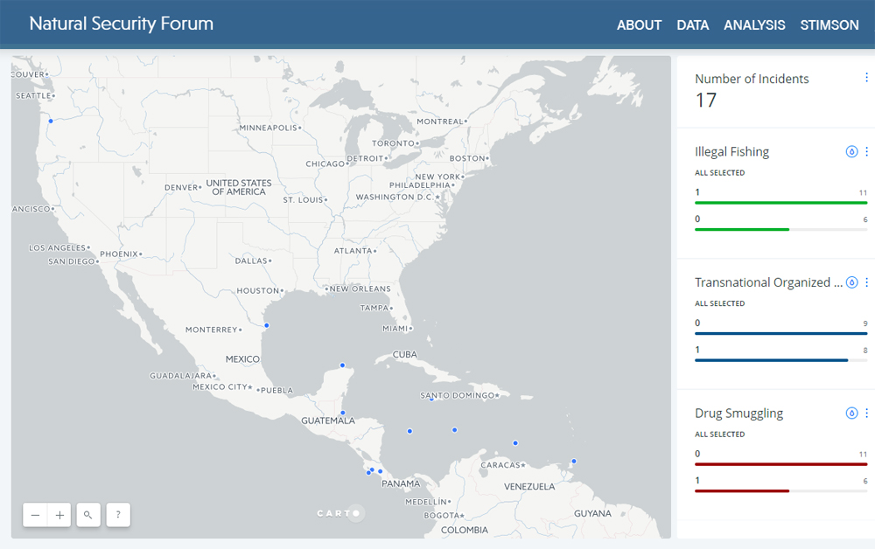875x549 pixels.
Task: Open Illegal Fishing widget three-dot menu
Action: 866,151
